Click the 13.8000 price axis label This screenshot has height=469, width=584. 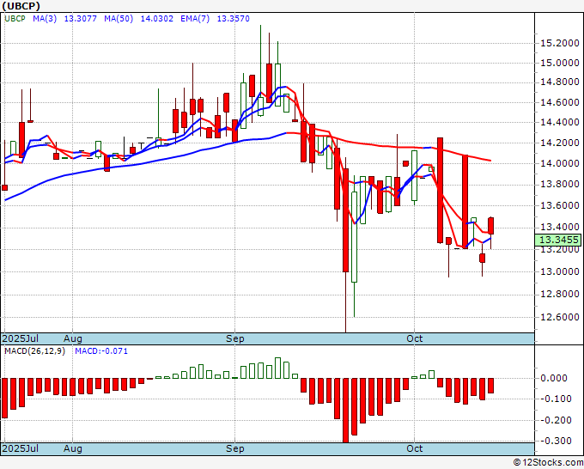[x=560, y=184]
